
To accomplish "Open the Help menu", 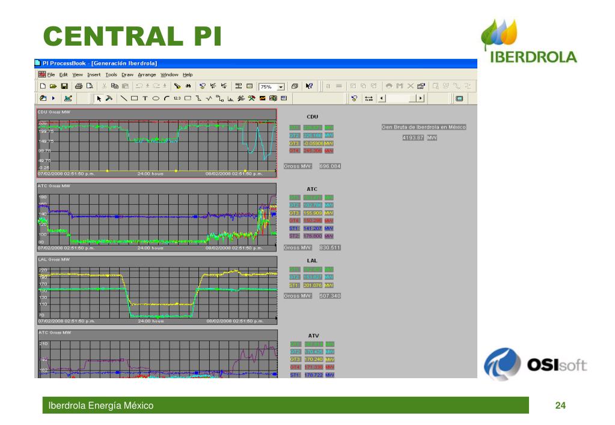I will click(x=188, y=75).
